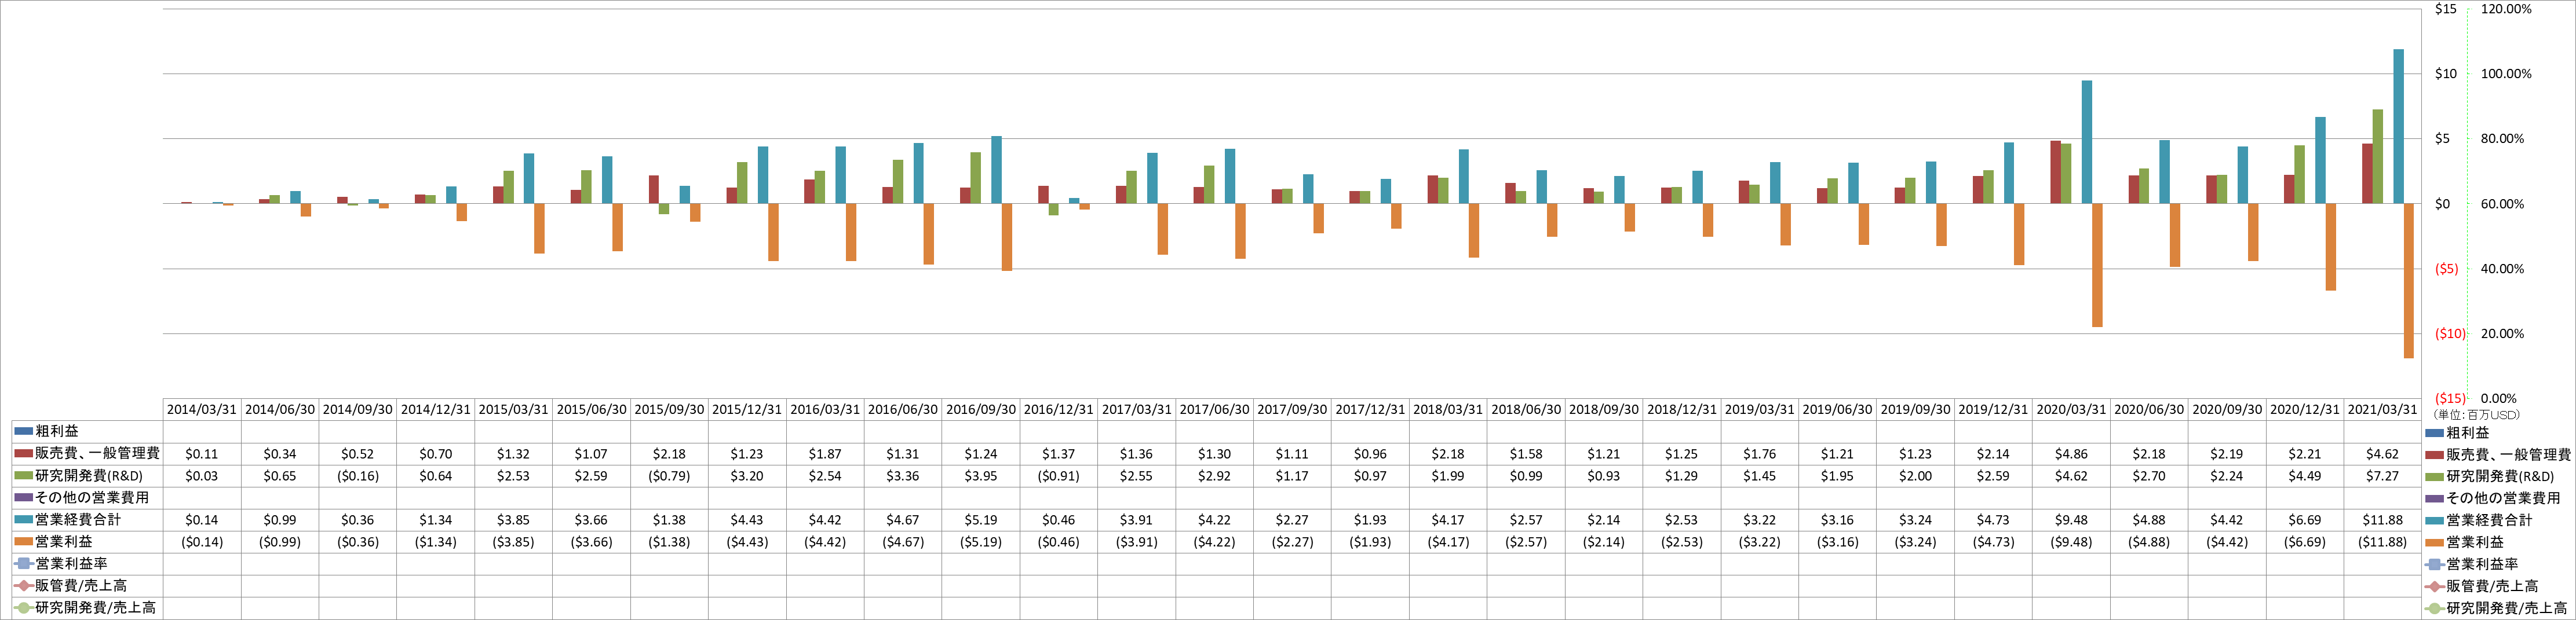The width and height of the screenshot is (2576, 620).
Task: Select the ($11.88) operating income cell
Action: pos(2382,541)
